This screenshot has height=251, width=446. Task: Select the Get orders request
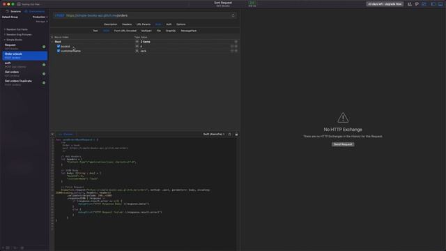24,74
